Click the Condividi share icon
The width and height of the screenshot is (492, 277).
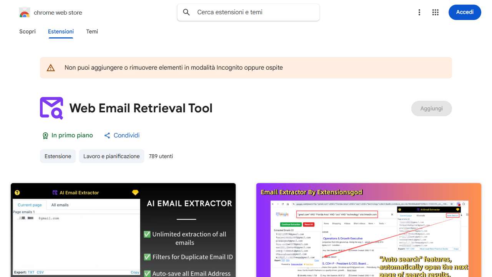point(107,135)
